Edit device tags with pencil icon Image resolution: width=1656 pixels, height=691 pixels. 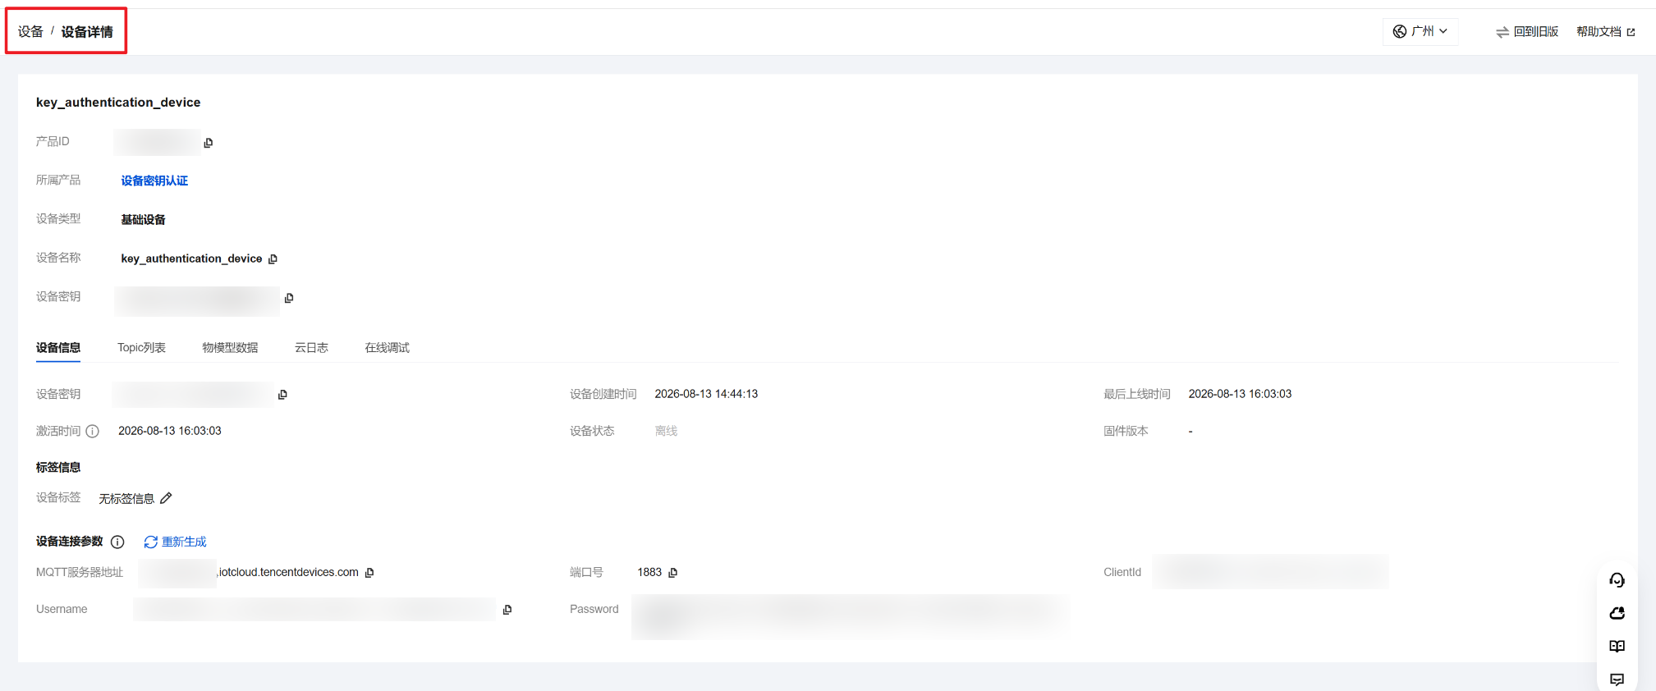click(x=166, y=498)
